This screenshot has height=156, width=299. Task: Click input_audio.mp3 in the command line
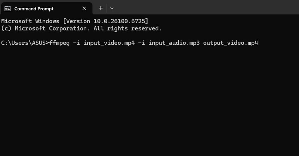click(174, 43)
